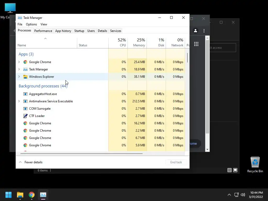Click the Task Manager title bar icon

click(x=20, y=18)
